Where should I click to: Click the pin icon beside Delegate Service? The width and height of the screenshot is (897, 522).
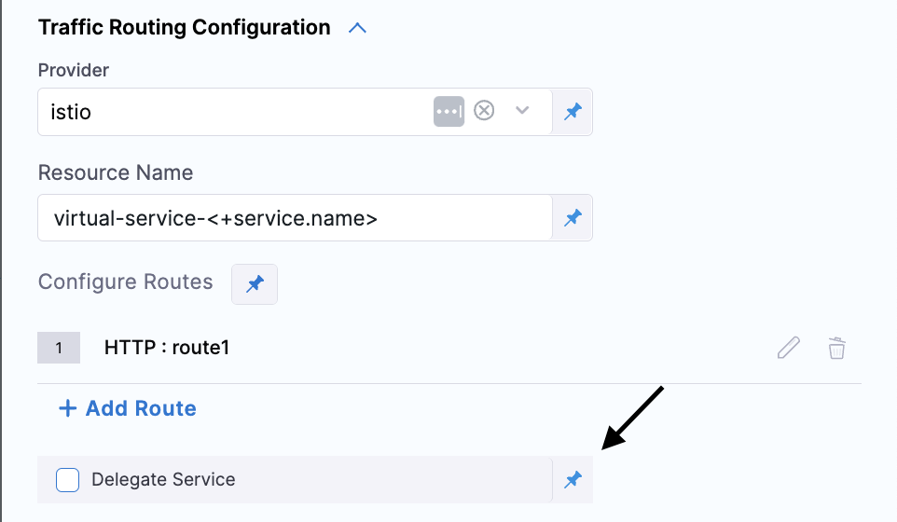click(573, 480)
